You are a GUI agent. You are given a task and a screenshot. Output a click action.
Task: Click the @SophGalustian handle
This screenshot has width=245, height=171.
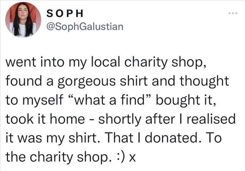[x=85, y=26]
